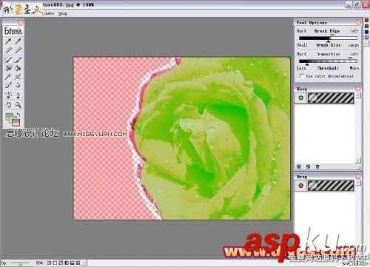Screen dimensions: 370x267
Task: Click the red square in right strip
Action: pos(367,21)
